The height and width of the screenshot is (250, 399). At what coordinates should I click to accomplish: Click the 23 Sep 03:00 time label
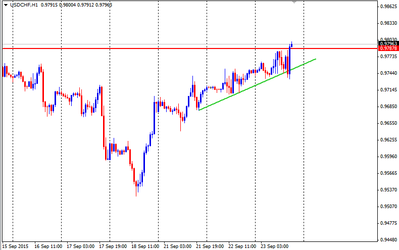(274, 246)
